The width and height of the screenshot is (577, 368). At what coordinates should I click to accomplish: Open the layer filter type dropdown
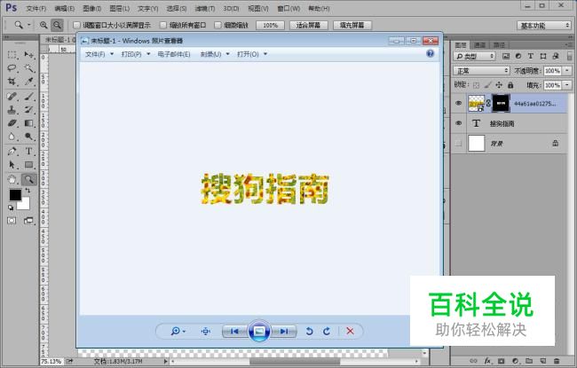click(475, 56)
